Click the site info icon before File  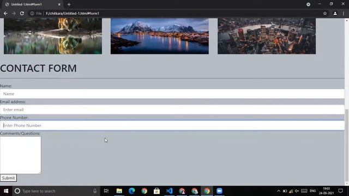tap(32, 13)
